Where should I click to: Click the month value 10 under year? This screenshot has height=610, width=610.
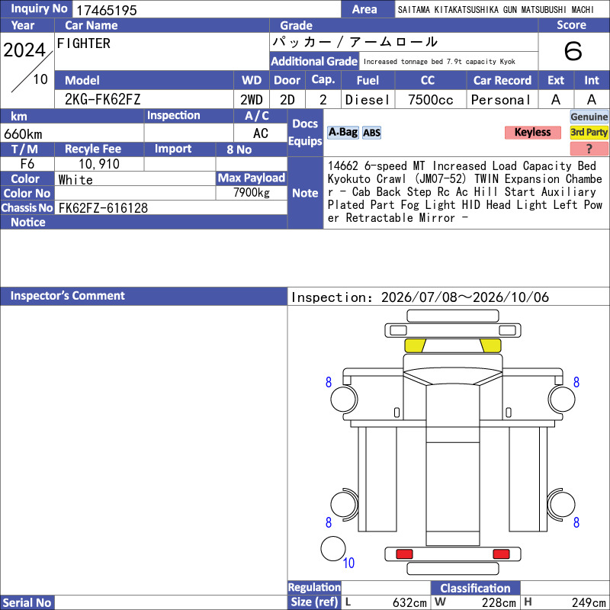(x=40, y=79)
